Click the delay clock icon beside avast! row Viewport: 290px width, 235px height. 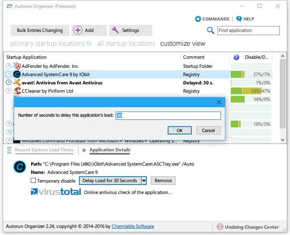(9, 82)
